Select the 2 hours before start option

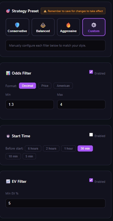pos(51,148)
